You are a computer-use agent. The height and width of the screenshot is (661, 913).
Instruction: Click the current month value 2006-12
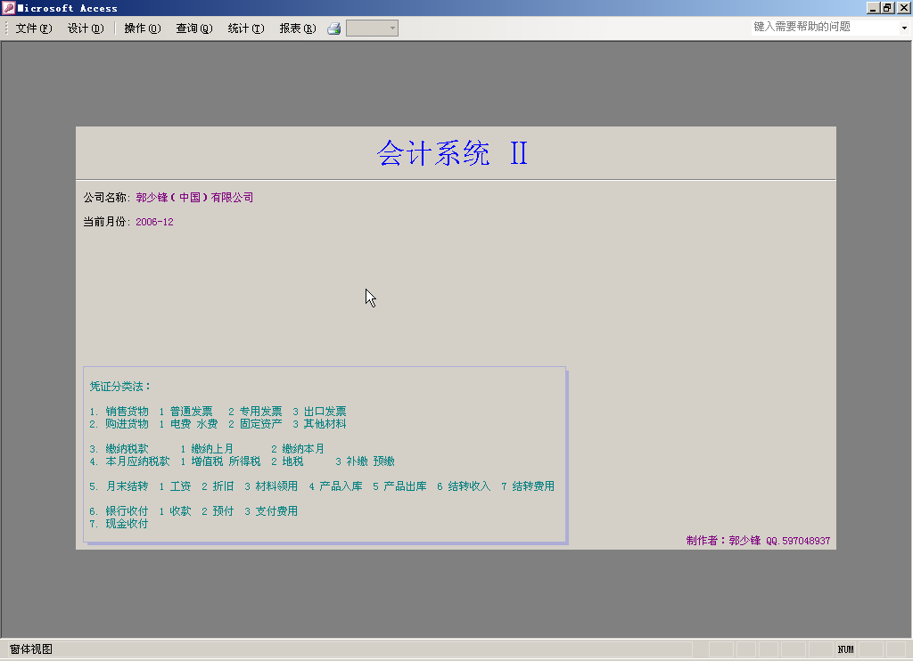(x=154, y=222)
